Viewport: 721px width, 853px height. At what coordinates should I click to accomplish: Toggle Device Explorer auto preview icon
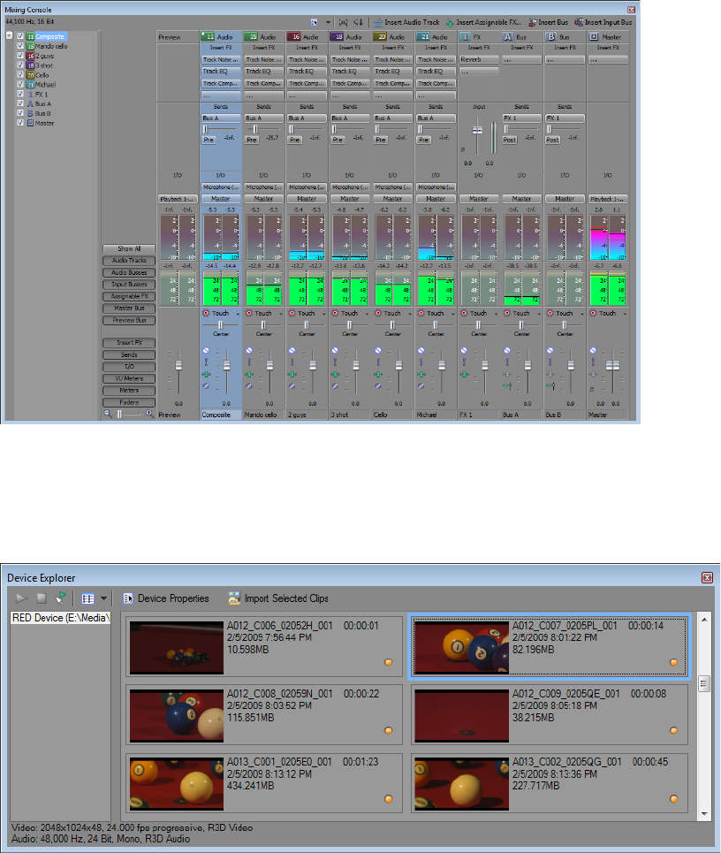(x=60, y=598)
